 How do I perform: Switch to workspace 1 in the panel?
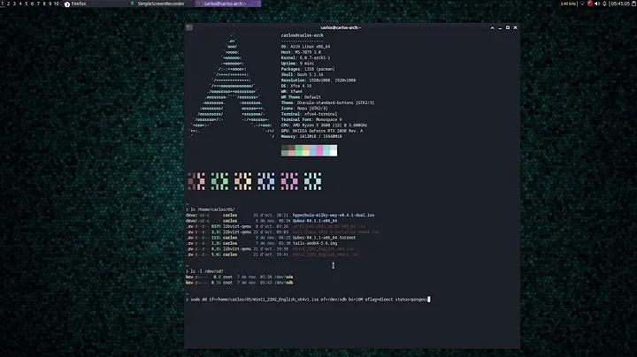2,4
